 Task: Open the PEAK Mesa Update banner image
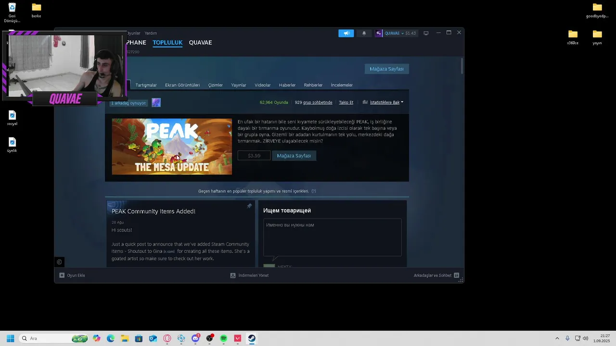tap(172, 147)
